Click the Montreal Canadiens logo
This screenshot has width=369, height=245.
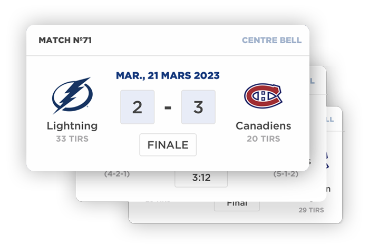point(263,96)
